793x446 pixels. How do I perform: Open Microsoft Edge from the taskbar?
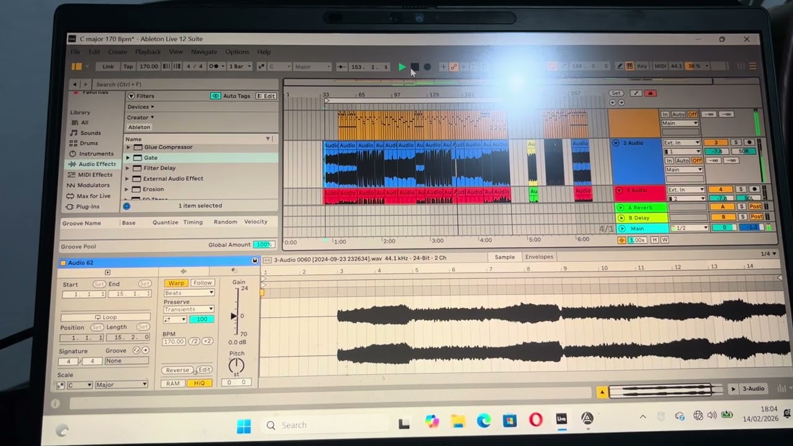[483, 421]
